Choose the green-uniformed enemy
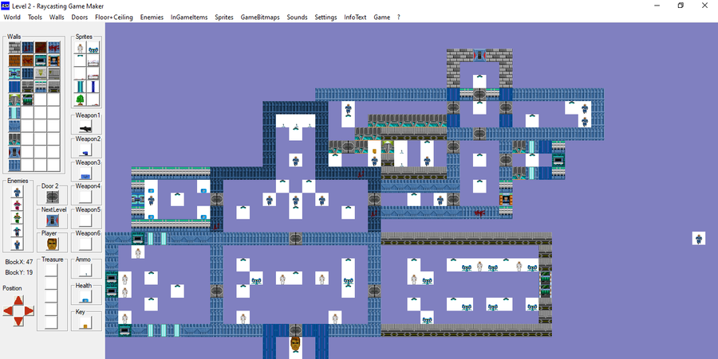 (18, 218)
